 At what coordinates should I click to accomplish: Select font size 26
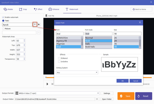point(126,38)
